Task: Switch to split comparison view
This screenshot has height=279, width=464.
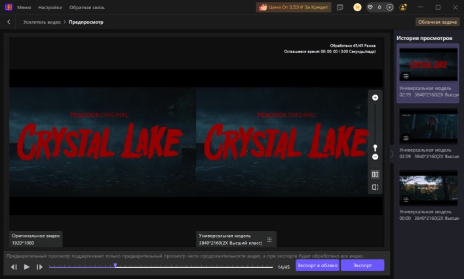Action: [x=375, y=187]
